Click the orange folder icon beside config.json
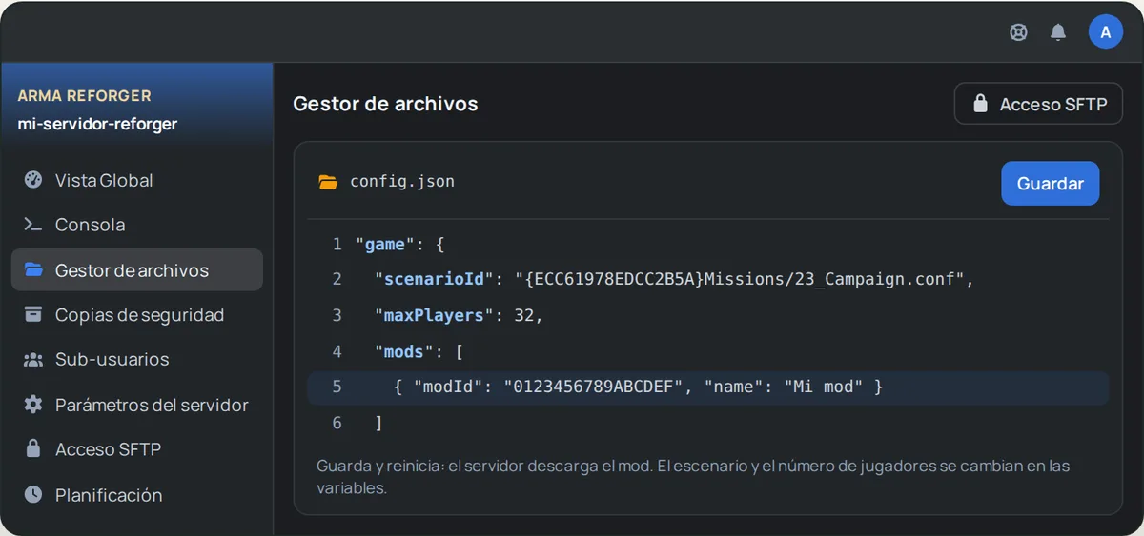The height and width of the screenshot is (536, 1144). [x=328, y=182]
